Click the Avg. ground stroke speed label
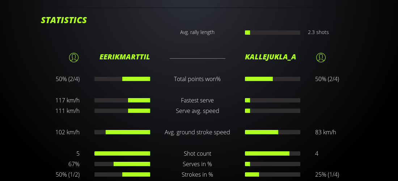The width and height of the screenshot is (398, 181). coord(197,132)
